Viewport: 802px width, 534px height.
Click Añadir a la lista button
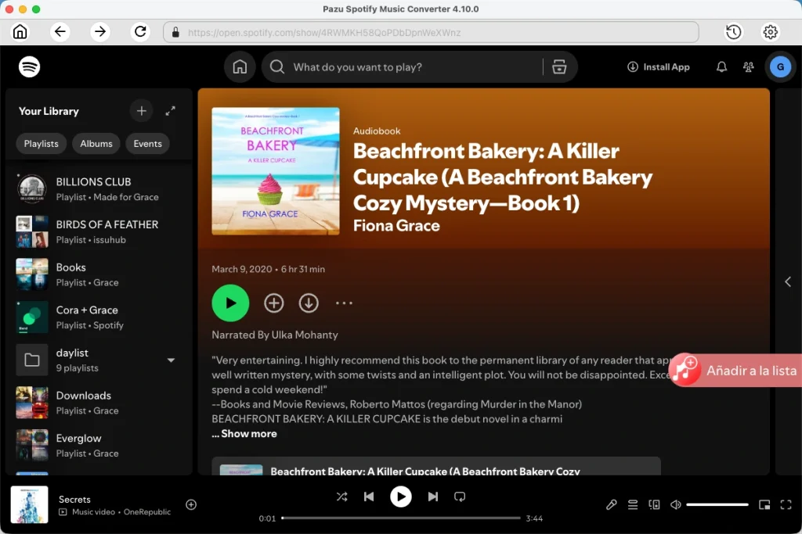point(735,370)
